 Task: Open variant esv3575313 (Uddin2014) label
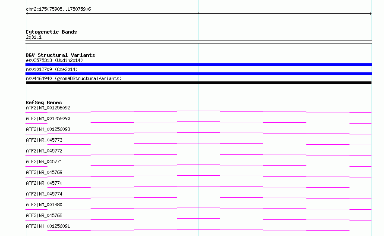54,60
